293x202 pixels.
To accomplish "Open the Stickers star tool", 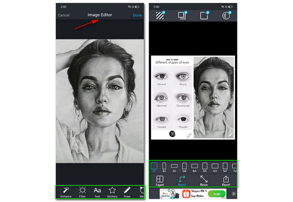I will tap(112, 192).
